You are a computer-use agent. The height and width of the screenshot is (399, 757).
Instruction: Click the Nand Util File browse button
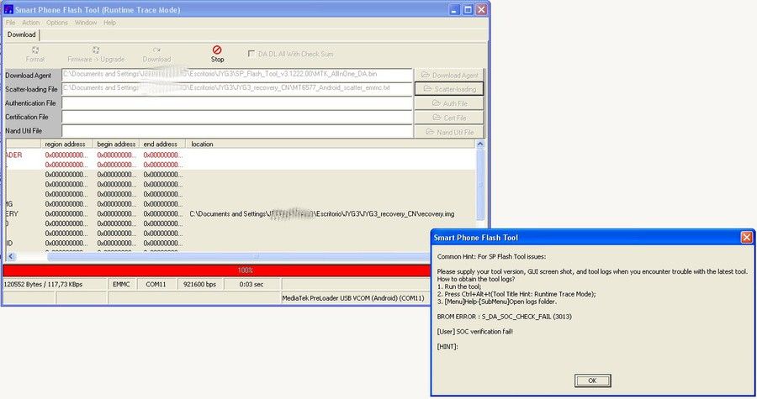[449, 132]
